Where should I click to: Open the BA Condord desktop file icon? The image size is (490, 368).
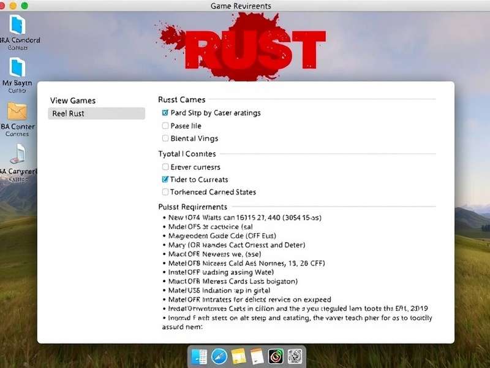coord(17,25)
